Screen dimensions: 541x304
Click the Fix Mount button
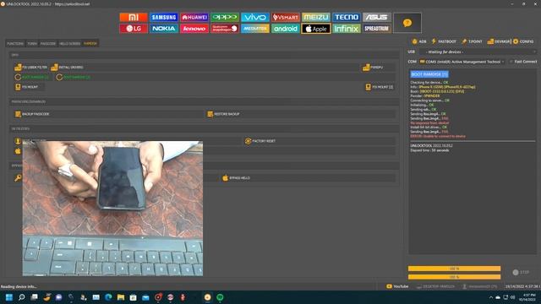click(x=26, y=87)
